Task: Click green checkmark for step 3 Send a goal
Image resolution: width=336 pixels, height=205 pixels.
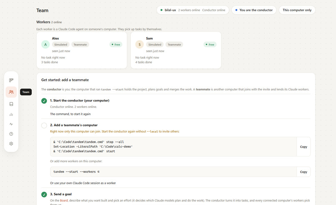Action: [x=44, y=194]
